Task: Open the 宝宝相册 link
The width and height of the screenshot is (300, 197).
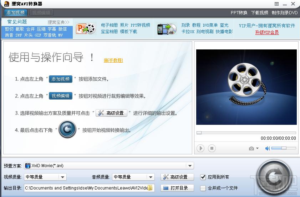Action: [x=109, y=31]
